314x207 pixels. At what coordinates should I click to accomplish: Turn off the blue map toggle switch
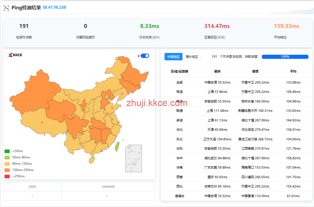tap(145, 56)
